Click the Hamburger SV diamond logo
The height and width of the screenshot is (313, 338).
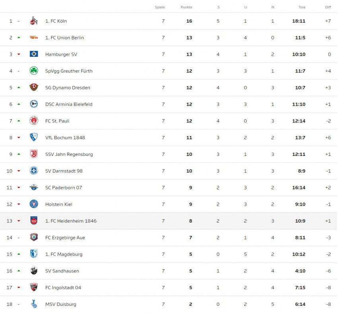(34, 54)
